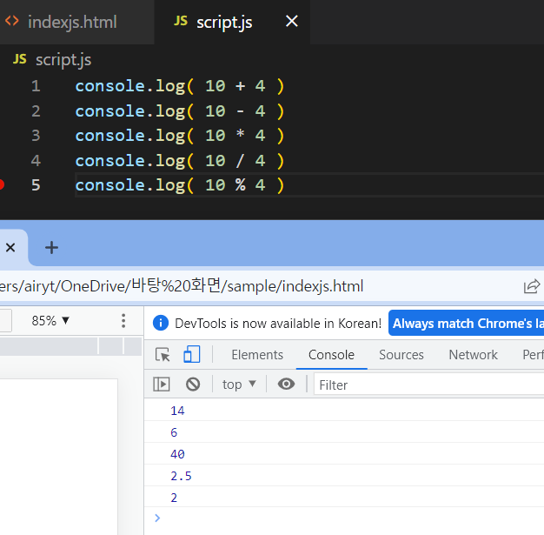Show the console sidebar
Screen dimensions: 544x535
coord(162,385)
